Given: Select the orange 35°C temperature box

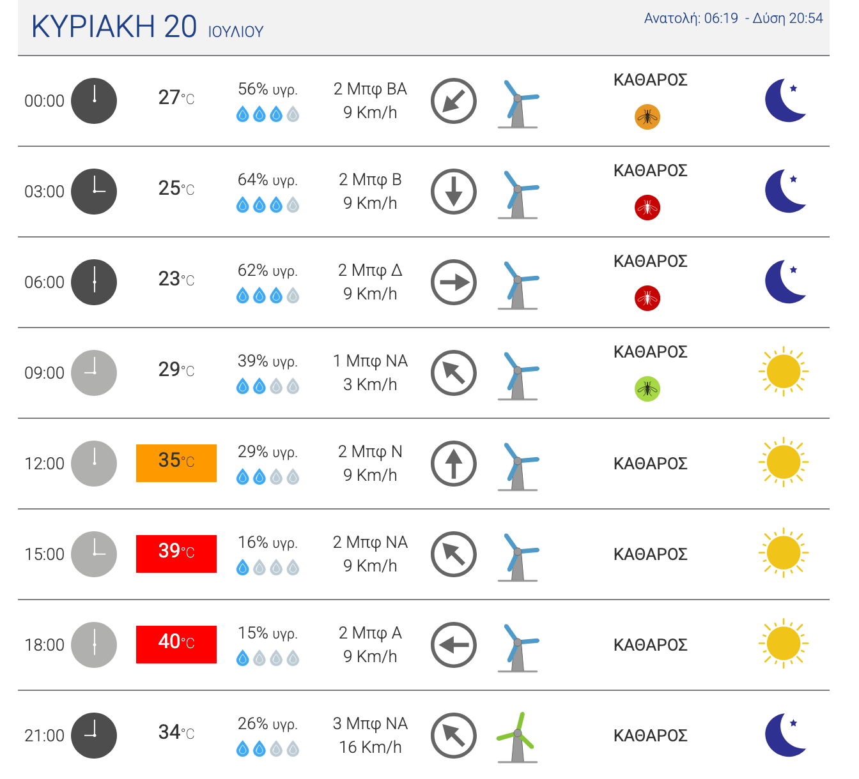Looking at the screenshot, I should click(176, 463).
